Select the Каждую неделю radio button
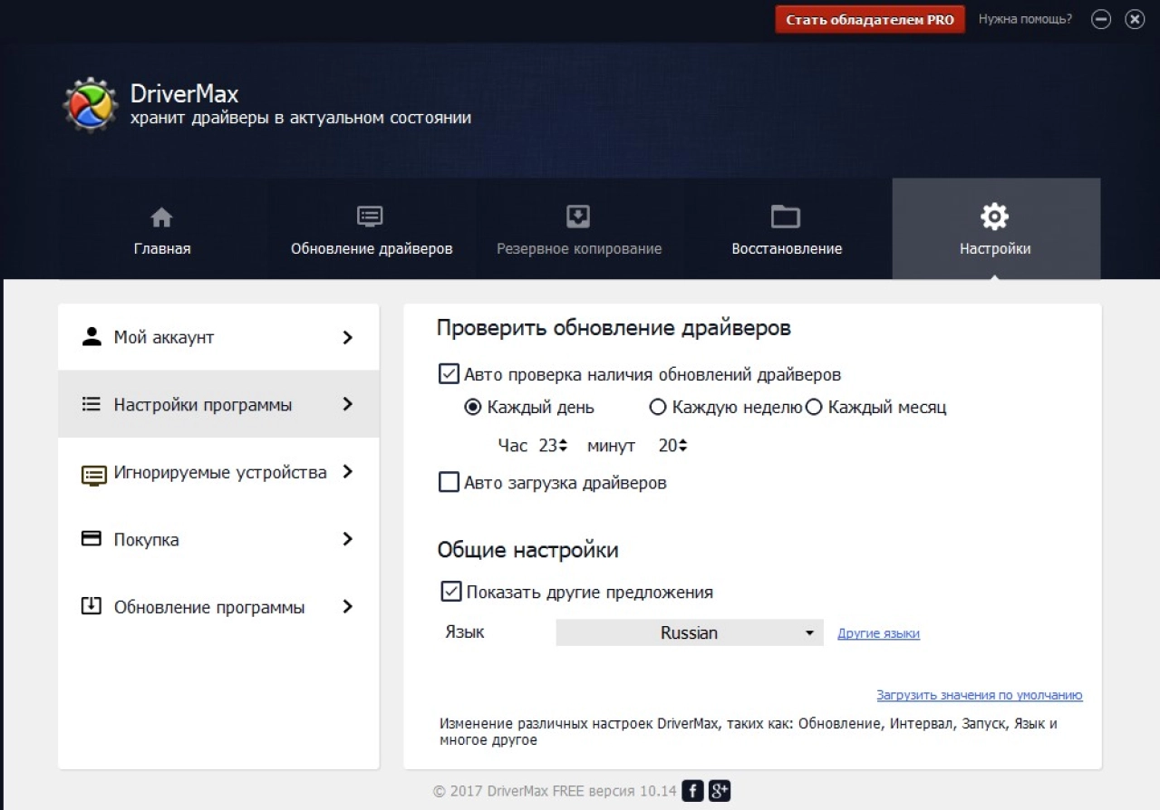This screenshot has height=810, width=1160. tap(659, 408)
